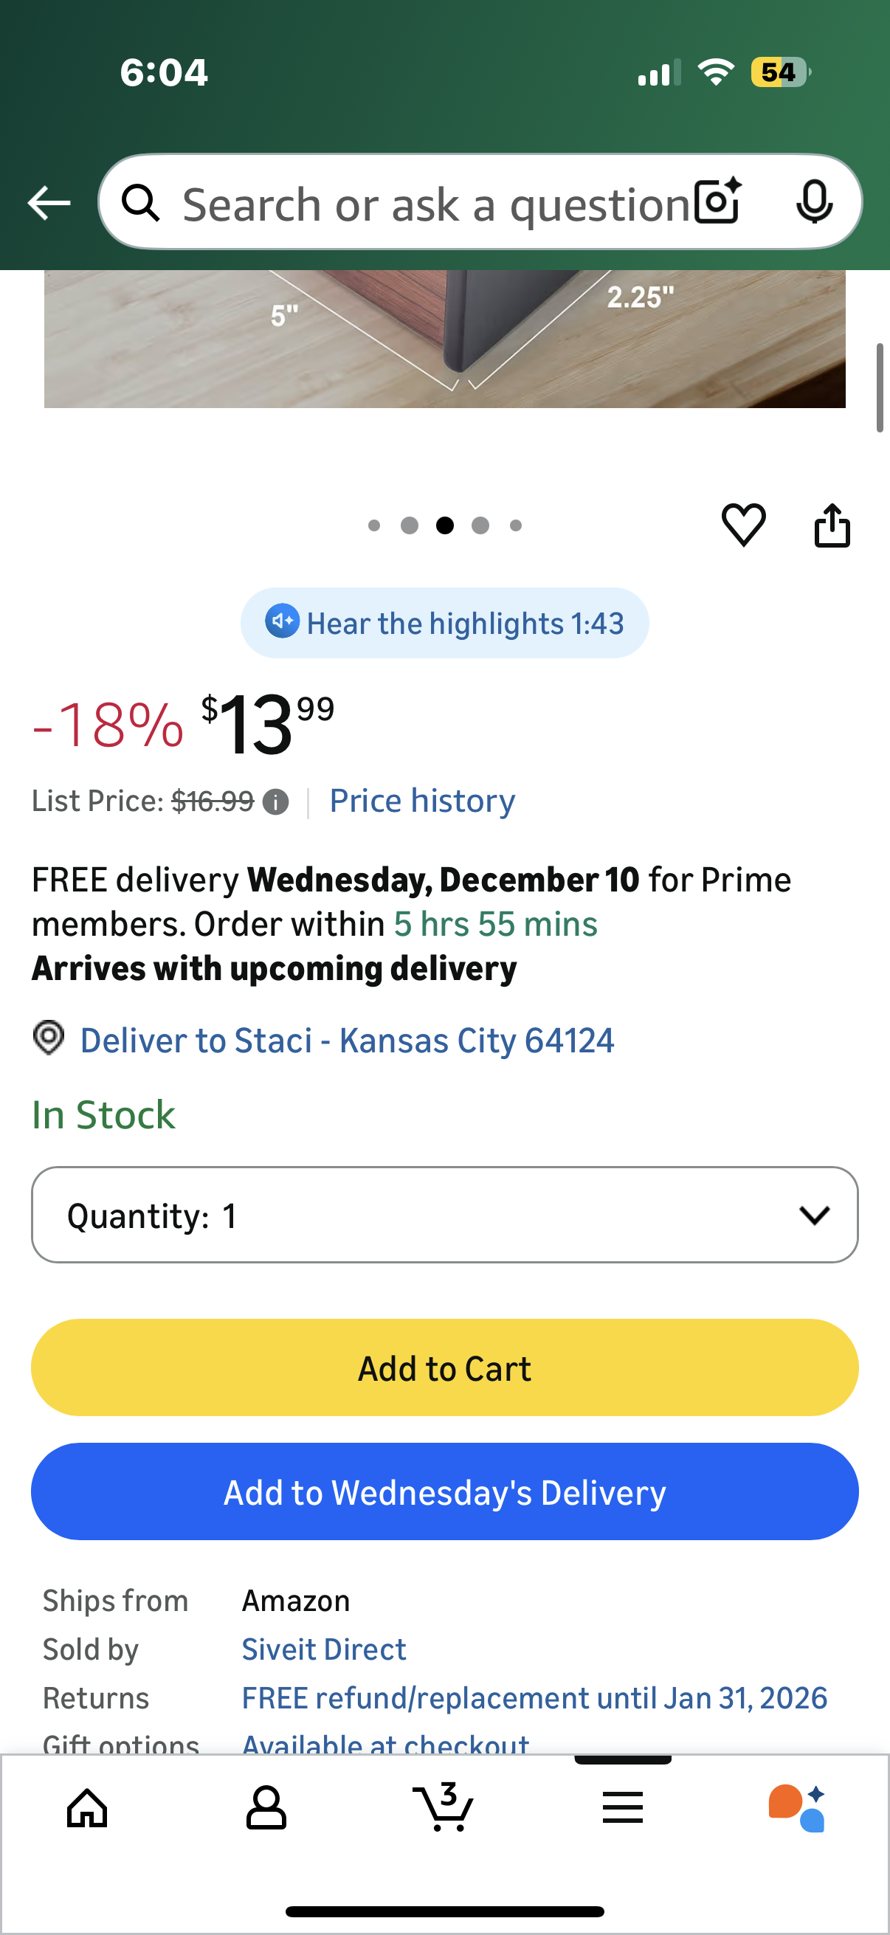Viewport: 890px width, 1935px height.
Task: Tap the camera lens search icon
Action: coord(717,201)
